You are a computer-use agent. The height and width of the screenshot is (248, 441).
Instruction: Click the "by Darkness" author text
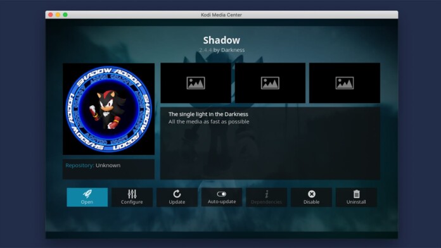229,50
